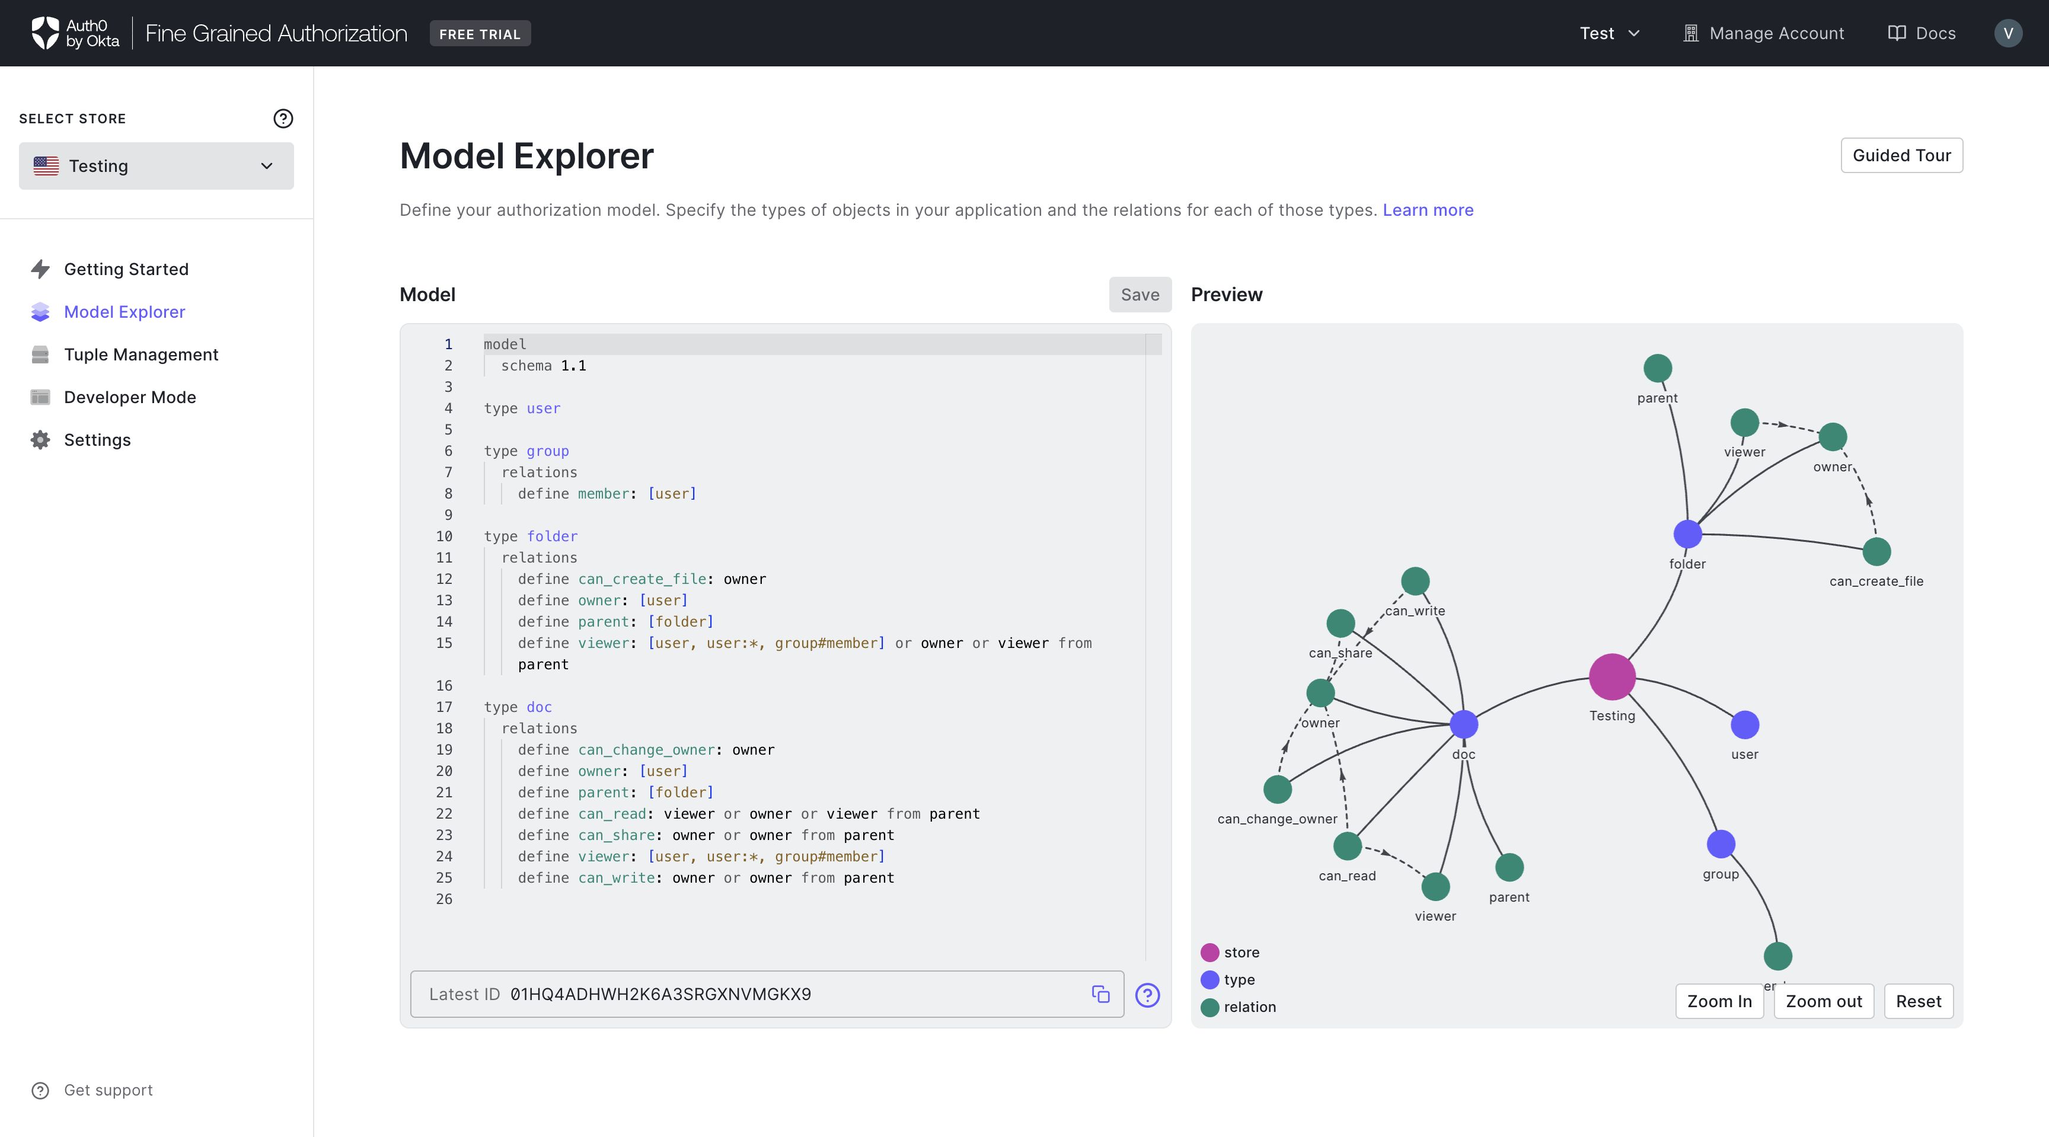Click the US flag icon in store selector
The width and height of the screenshot is (2049, 1137).
tap(46, 165)
